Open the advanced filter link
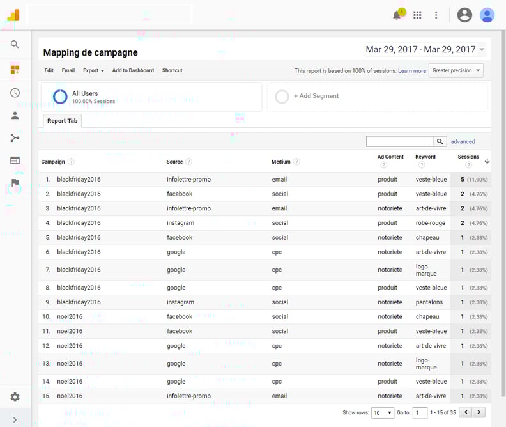 pyautogui.click(x=463, y=141)
